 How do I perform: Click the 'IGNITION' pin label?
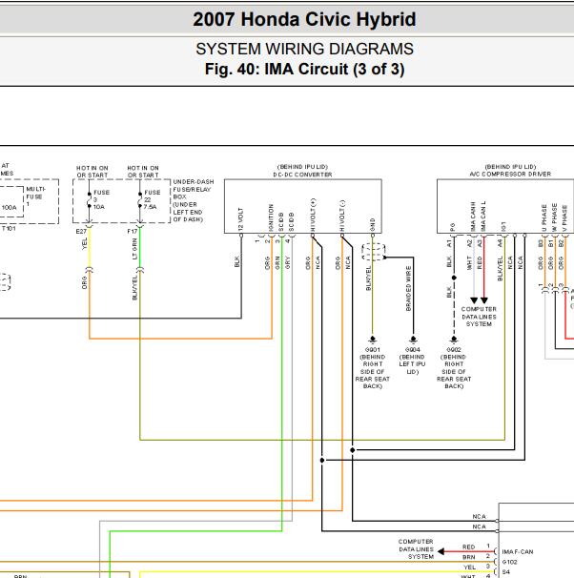271,217
